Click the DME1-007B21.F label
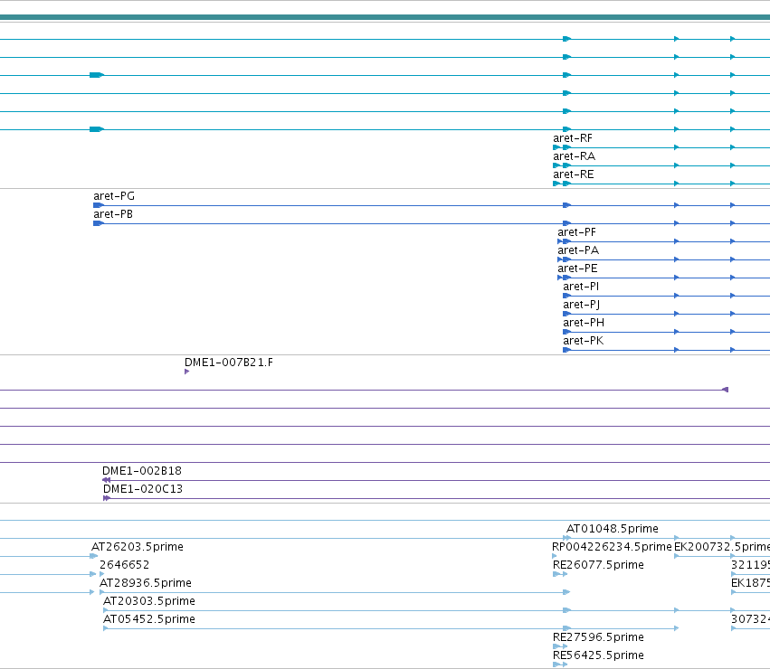This screenshot has height=669, width=770. pyautogui.click(x=229, y=363)
